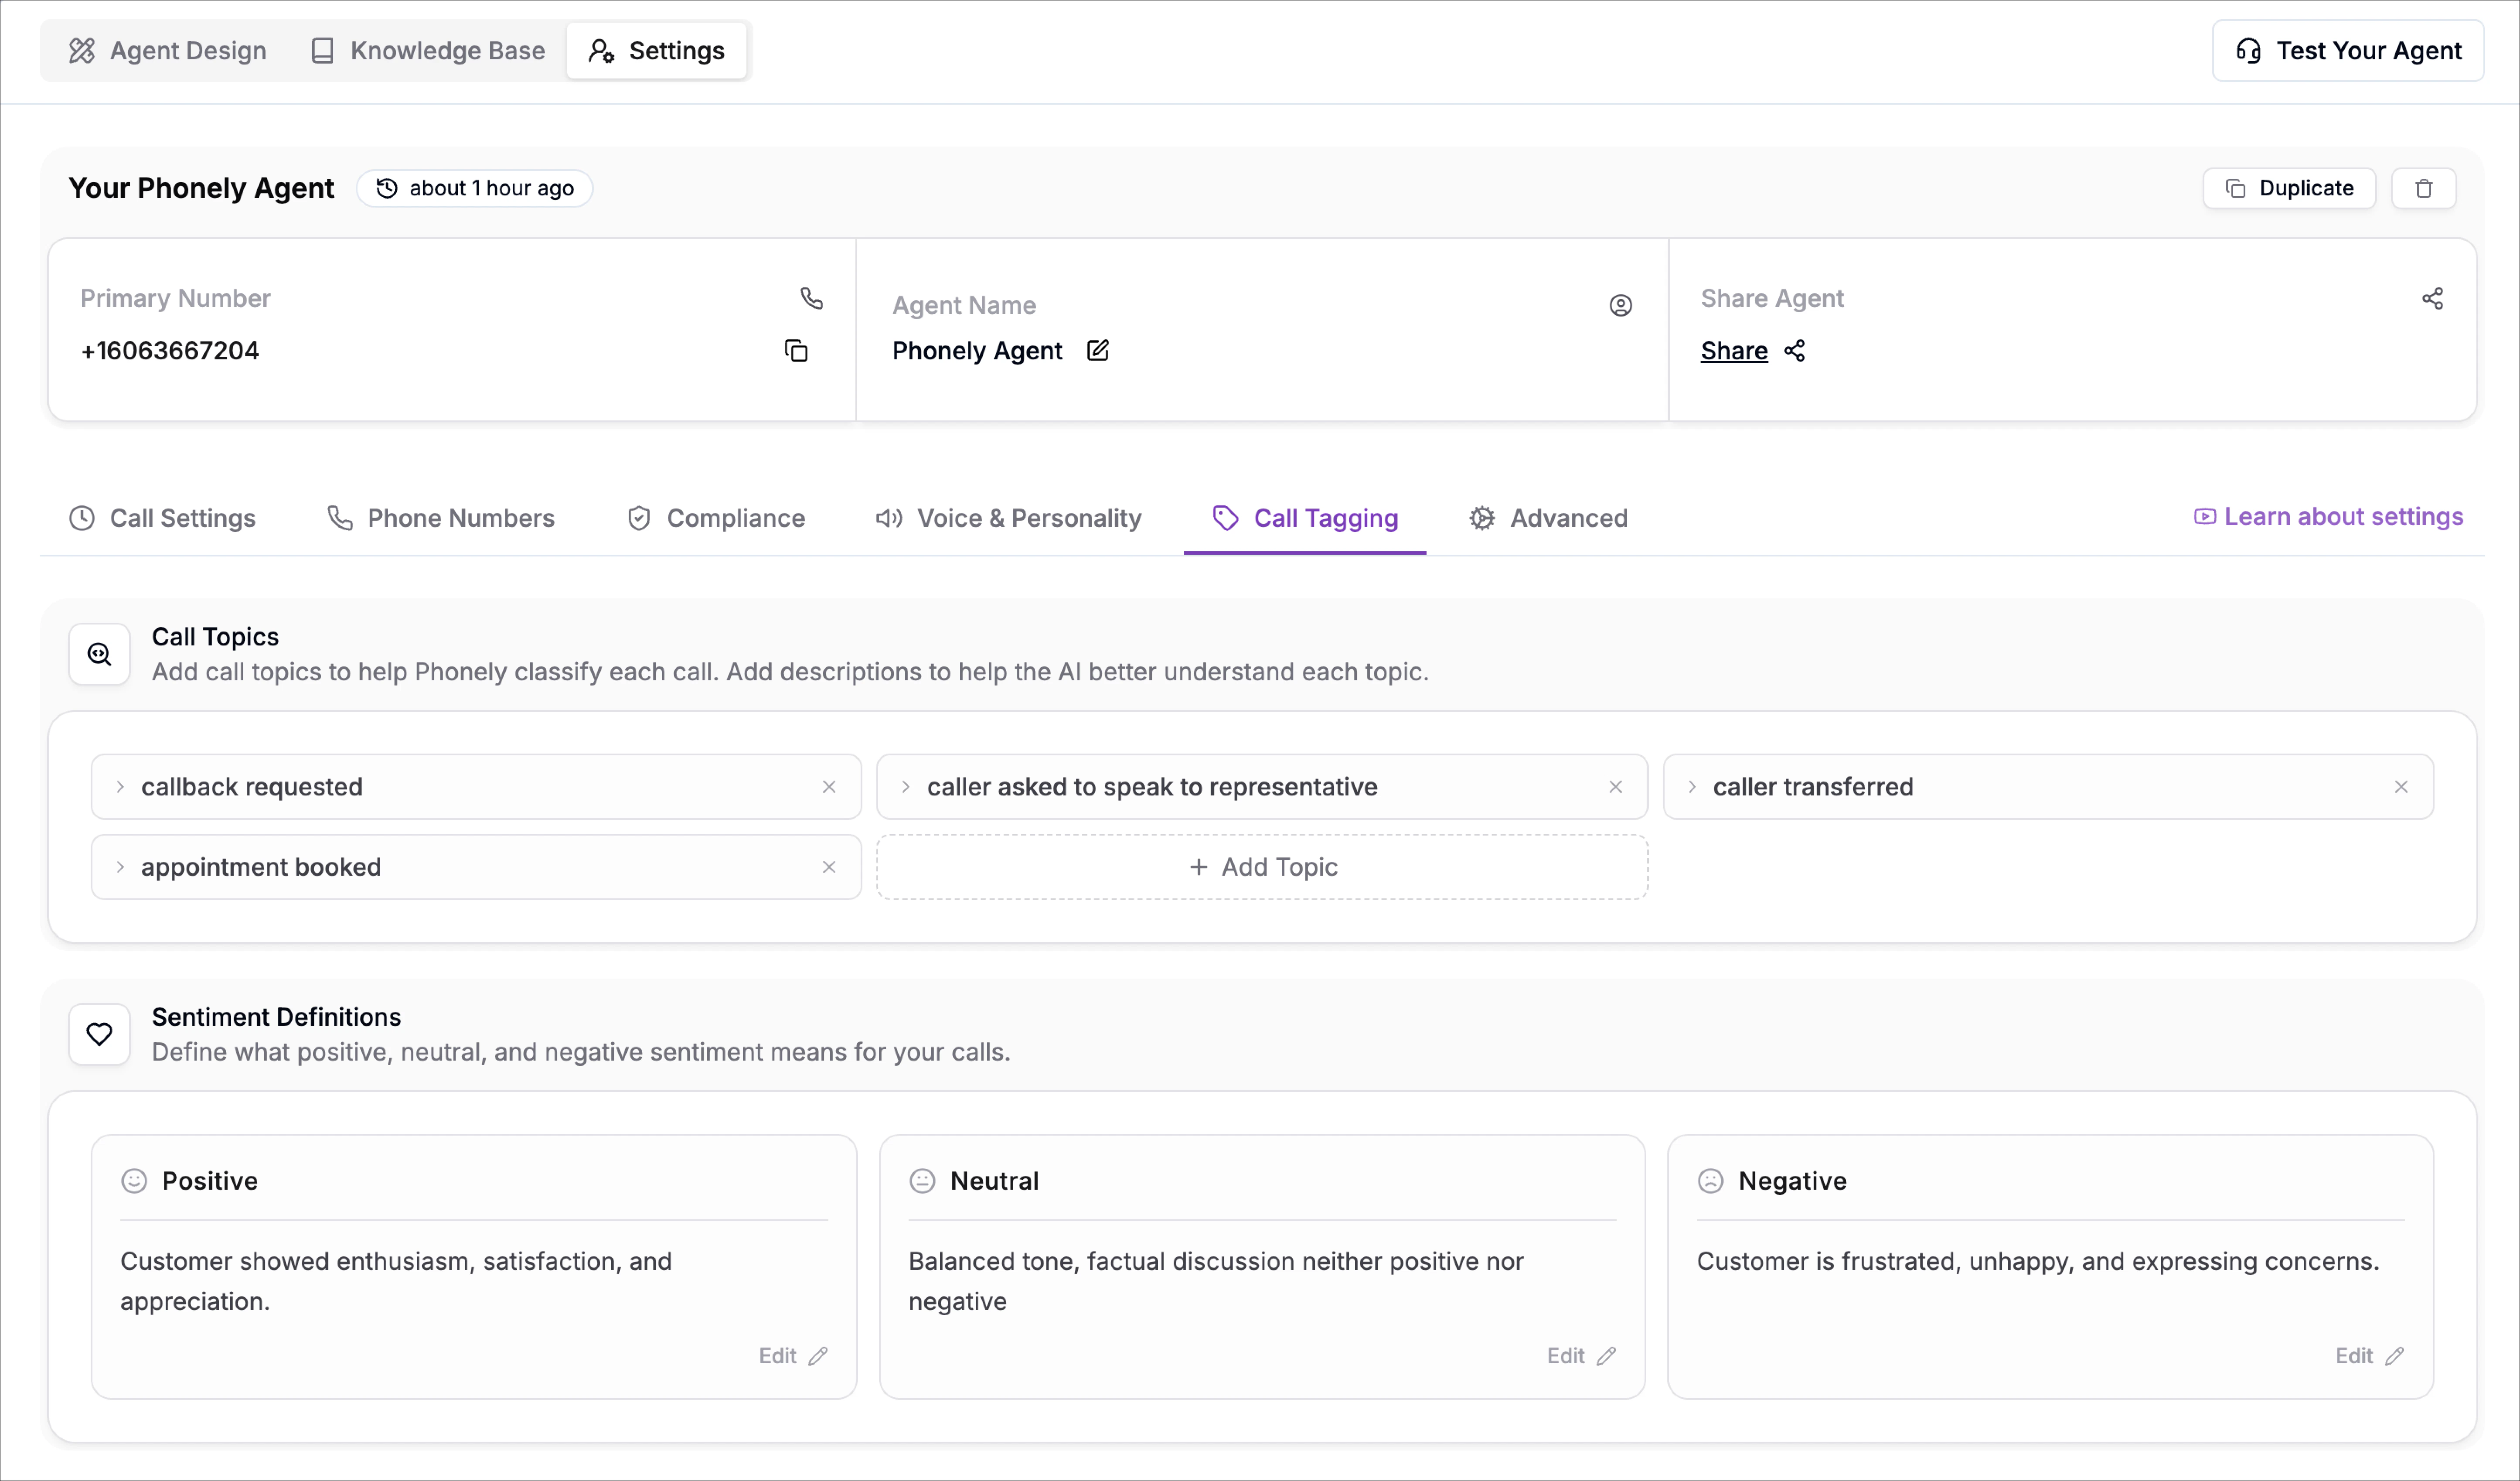Edit the Negative sentiment definition
Viewport: 2520px width, 1481px height.
click(x=2368, y=1356)
